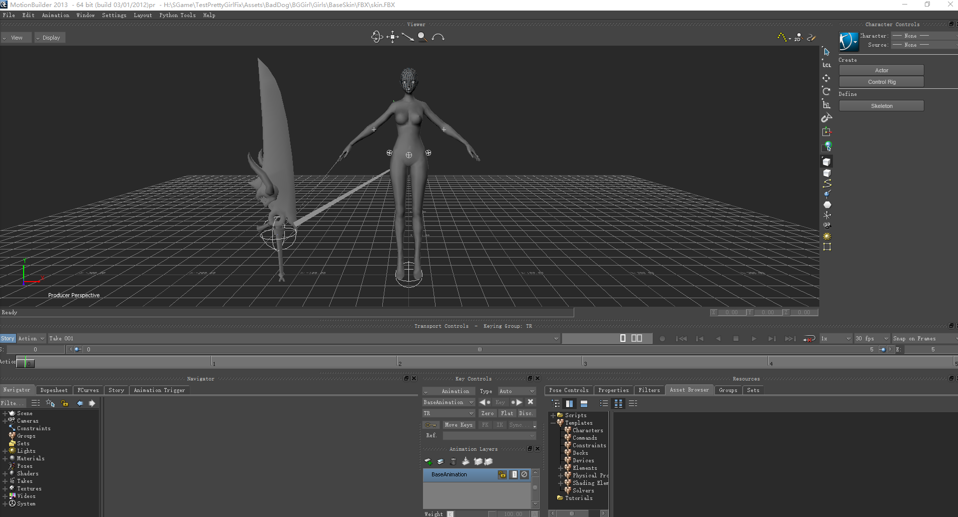
Task: Open the Animation menu
Action: tap(56, 15)
